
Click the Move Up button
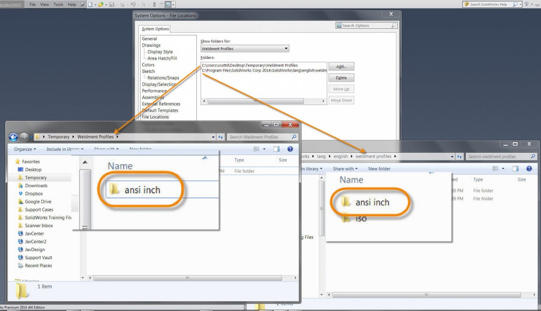coord(341,89)
